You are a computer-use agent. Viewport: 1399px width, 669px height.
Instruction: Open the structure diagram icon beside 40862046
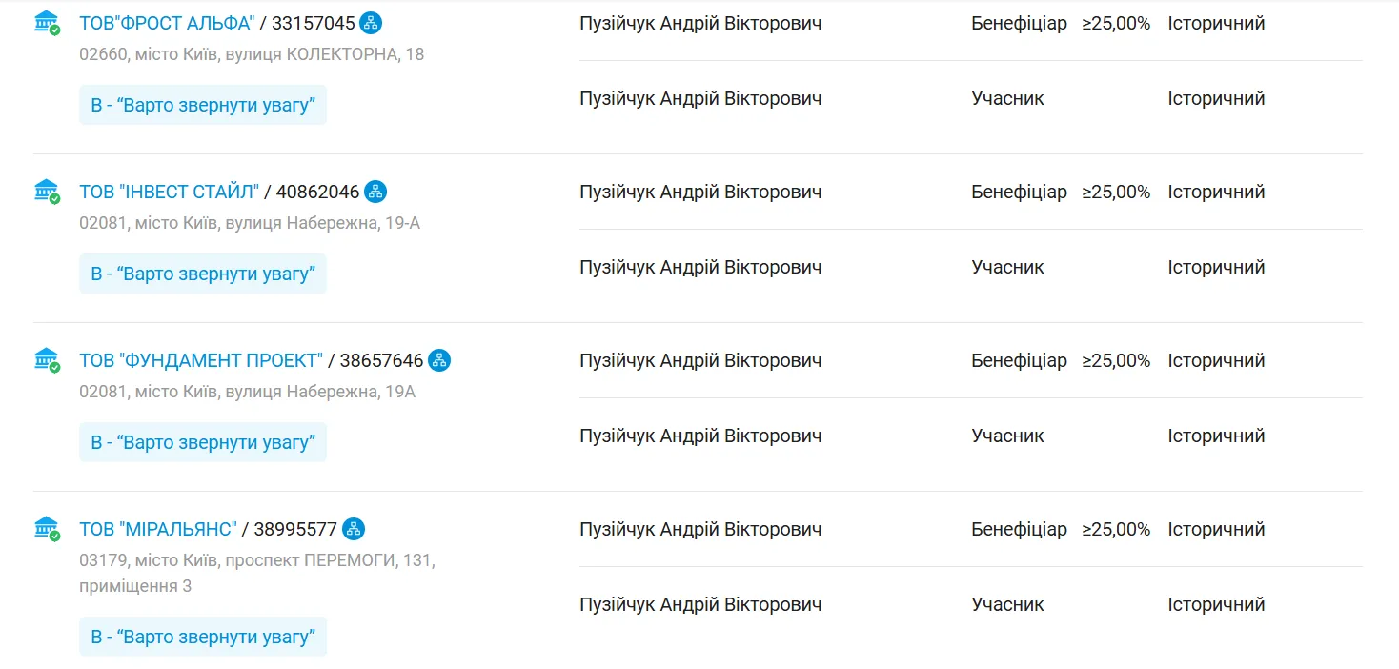375,192
